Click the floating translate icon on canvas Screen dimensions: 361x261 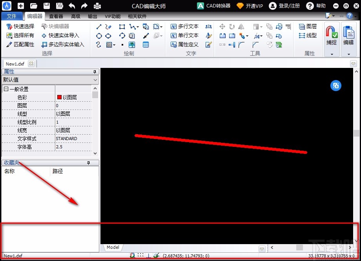point(335,86)
